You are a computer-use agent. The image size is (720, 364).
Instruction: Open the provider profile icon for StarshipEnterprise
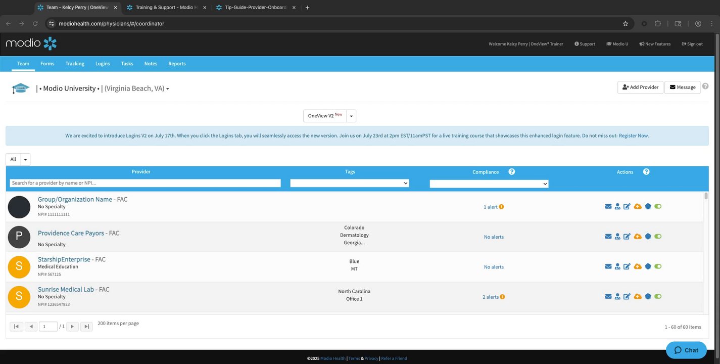617,266
